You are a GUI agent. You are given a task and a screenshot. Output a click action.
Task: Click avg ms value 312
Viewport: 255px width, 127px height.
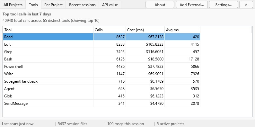tap(196, 96)
